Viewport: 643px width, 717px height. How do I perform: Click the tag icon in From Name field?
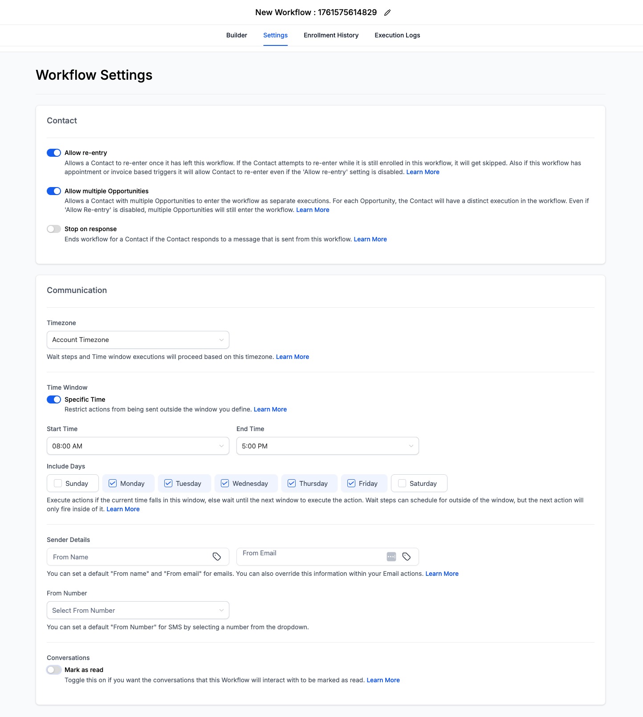coord(217,557)
